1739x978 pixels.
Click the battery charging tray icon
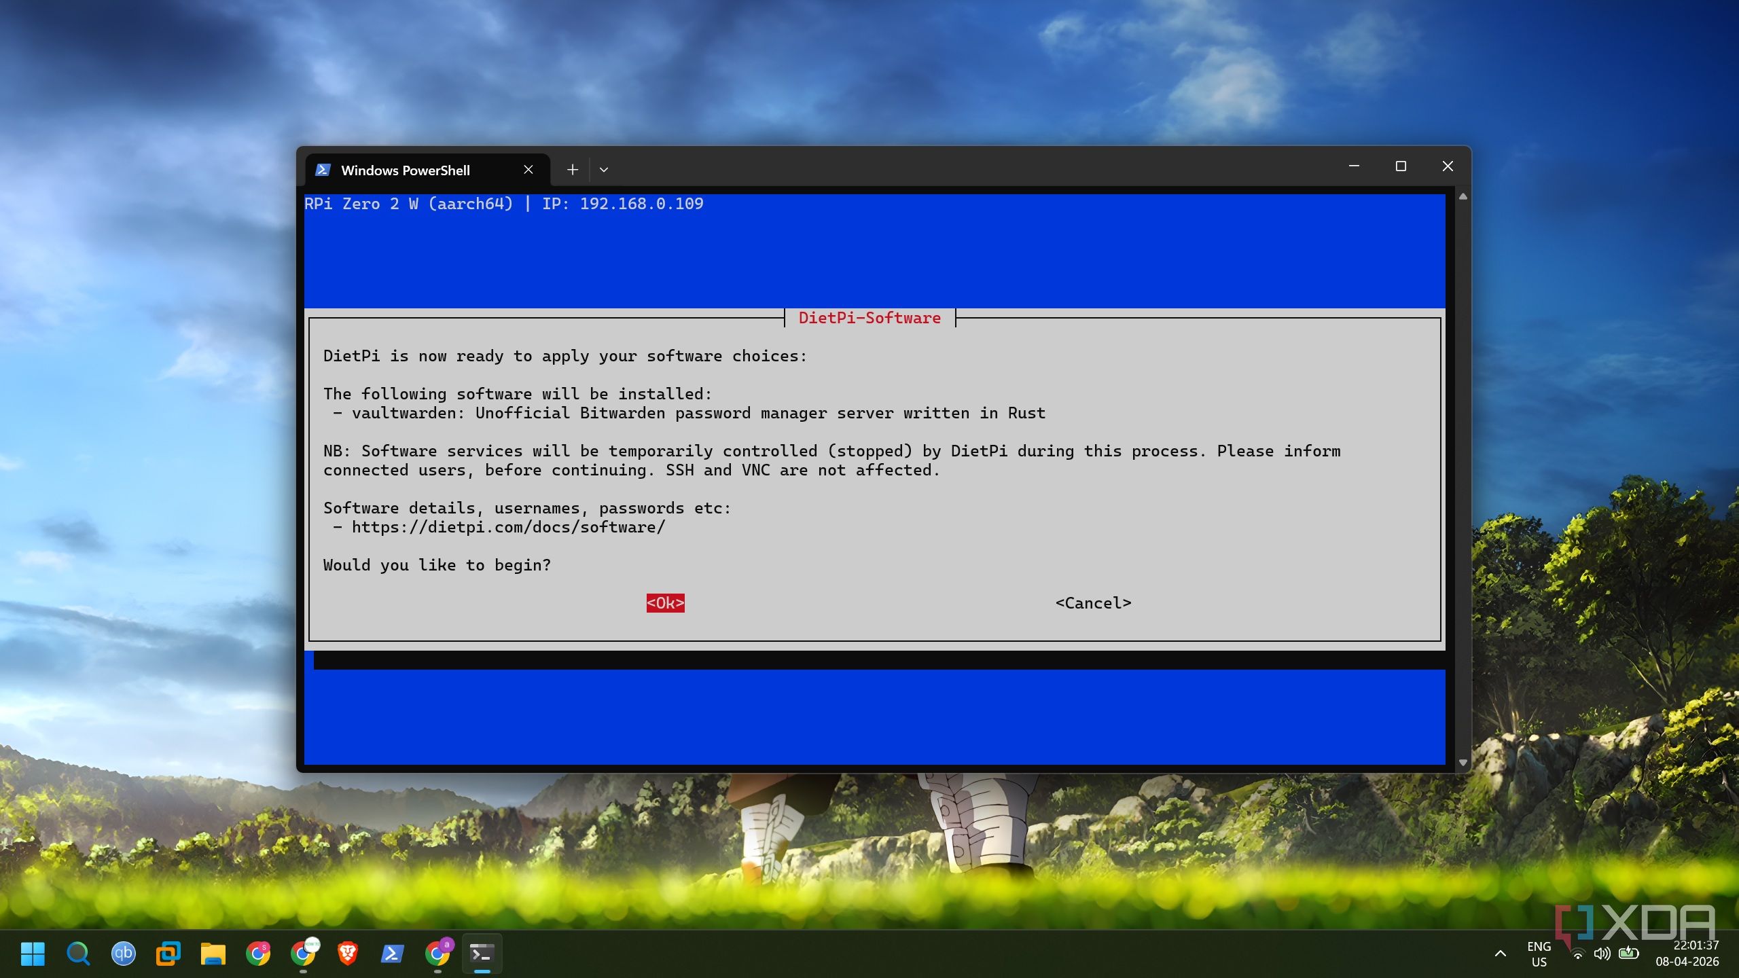(1628, 954)
